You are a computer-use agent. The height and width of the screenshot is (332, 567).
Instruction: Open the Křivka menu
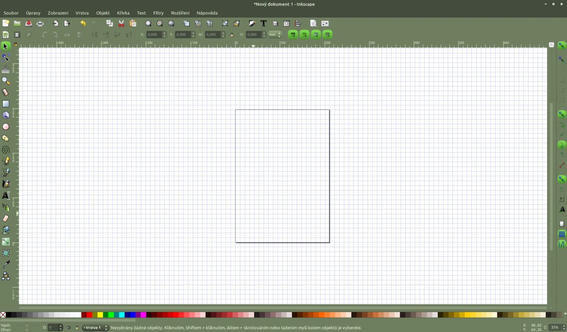click(x=123, y=13)
